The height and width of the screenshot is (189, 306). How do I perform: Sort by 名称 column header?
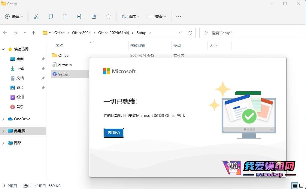coord(59,45)
